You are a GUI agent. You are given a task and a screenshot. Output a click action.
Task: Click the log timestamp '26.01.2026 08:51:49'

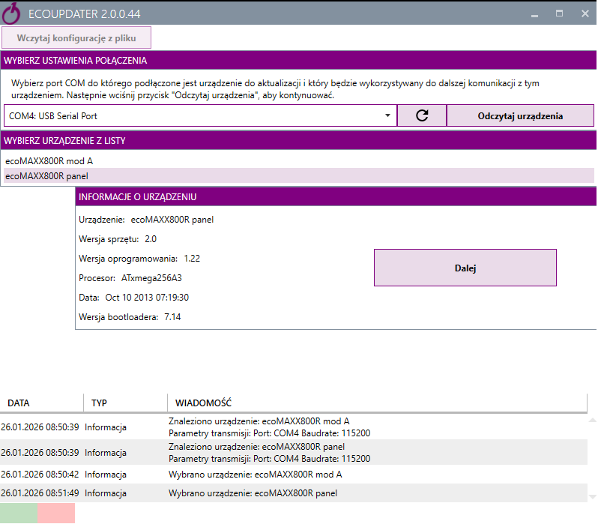tap(40, 493)
